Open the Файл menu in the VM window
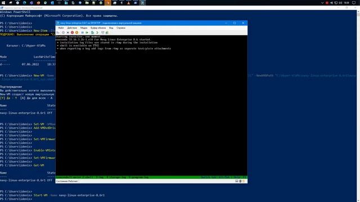The image size is (360, 202). pos(61,27)
